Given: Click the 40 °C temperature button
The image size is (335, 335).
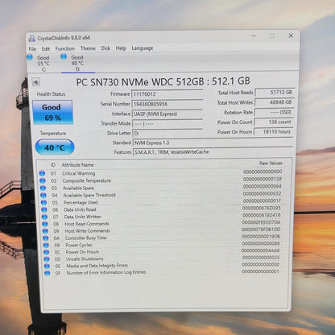Looking at the screenshot, I should click(55, 147).
